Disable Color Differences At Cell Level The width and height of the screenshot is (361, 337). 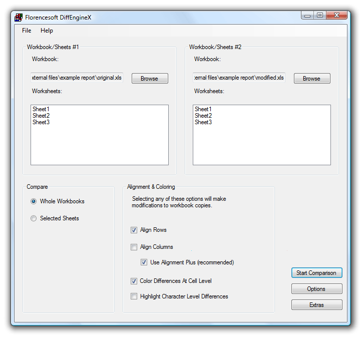(134, 281)
